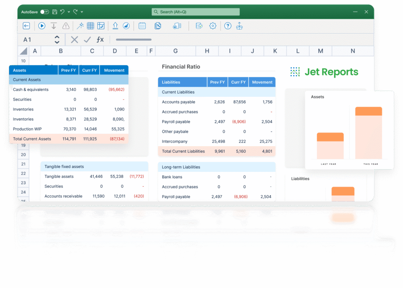This screenshot has width=403, height=288.
Task: Click the This Year assets bar
Action: click(369, 133)
